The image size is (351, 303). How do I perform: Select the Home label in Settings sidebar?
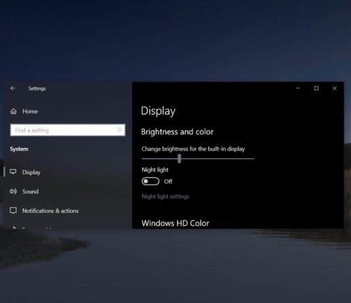(x=30, y=111)
